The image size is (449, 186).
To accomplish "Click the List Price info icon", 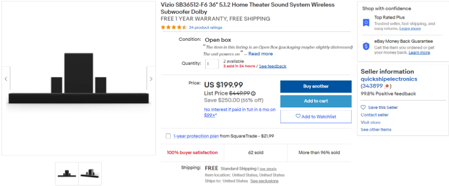I will tap(253, 93).
